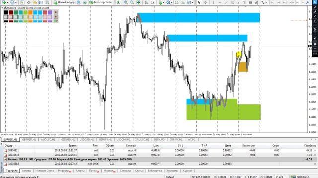
Task: Open the EURUSD,H1 chart tab
Action: [10, 139]
